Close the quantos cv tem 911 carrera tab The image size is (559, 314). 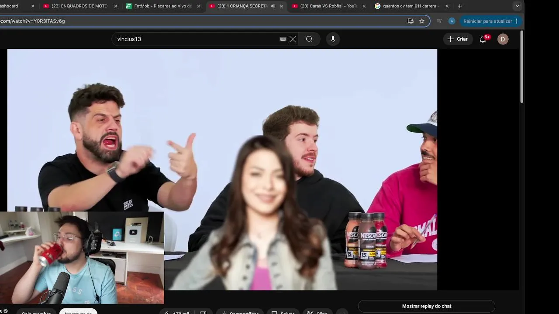447,6
